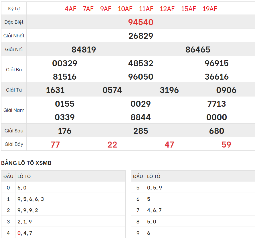Click the BẢNG LÔ TÔ XSMB heading

point(26,163)
